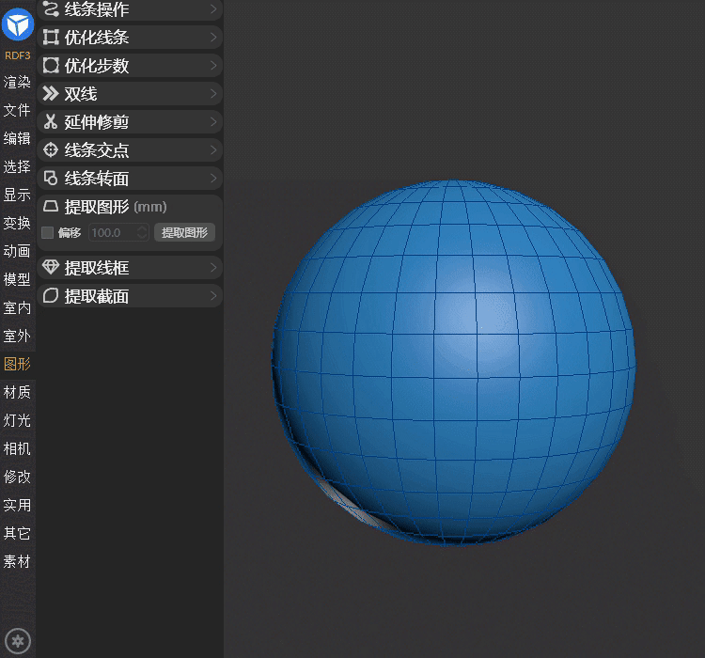705x658 pixels.
Task: Click the 双线 panel title
Action: [81, 94]
